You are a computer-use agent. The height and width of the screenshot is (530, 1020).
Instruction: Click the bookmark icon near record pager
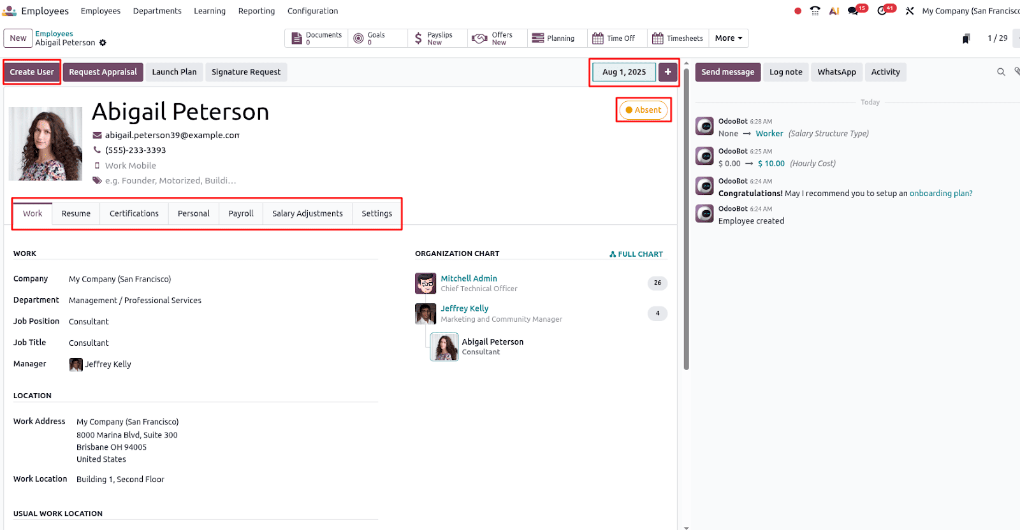[x=966, y=39]
